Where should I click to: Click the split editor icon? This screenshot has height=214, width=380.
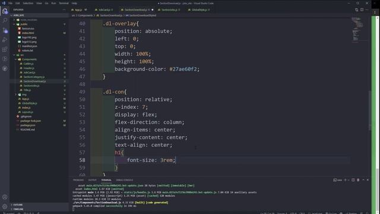pyautogui.click(x=362, y=10)
